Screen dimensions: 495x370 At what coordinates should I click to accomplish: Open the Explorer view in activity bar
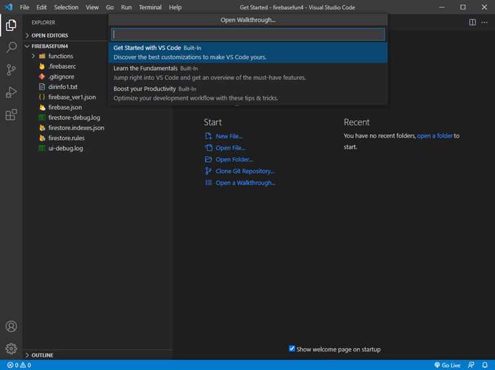11,25
